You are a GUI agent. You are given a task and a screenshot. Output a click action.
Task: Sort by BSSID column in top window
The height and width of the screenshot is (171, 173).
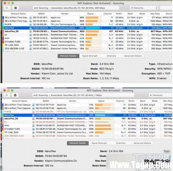[41, 14]
